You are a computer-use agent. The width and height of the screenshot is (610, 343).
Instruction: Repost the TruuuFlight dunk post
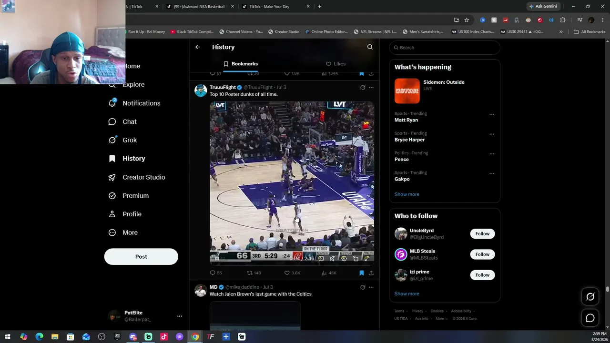point(254,273)
